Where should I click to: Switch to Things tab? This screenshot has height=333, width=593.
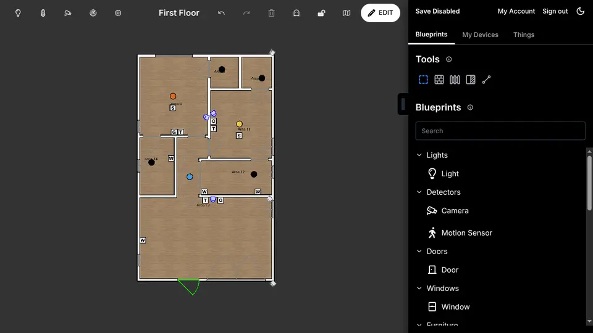(524, 35)
